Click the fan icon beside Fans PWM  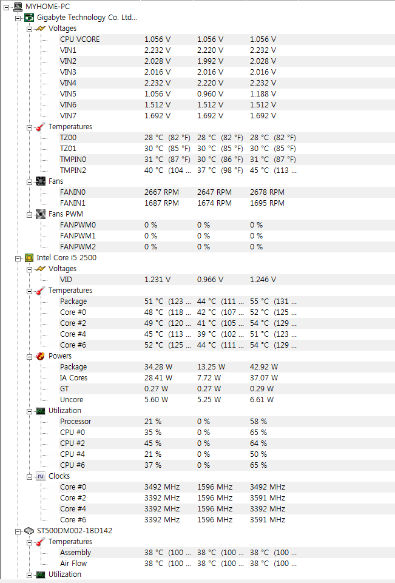pyautogui.click(x=41, y=214)
